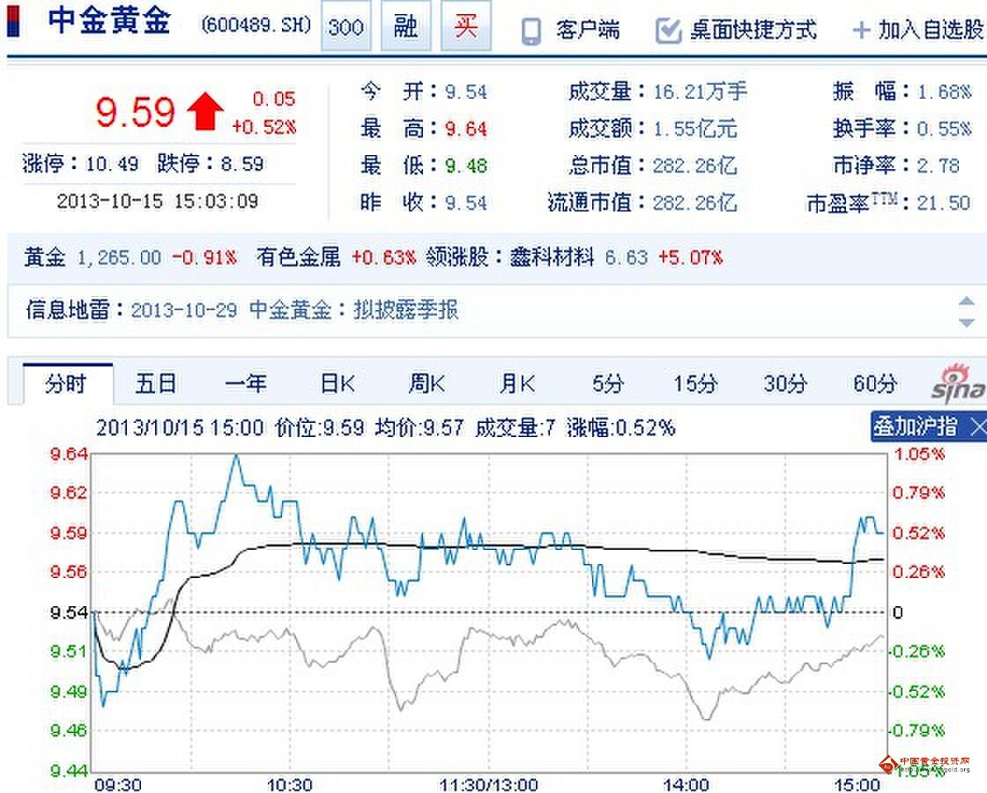Open the 月K chart tab
987x793 pixels.
(x=516, y=383)
